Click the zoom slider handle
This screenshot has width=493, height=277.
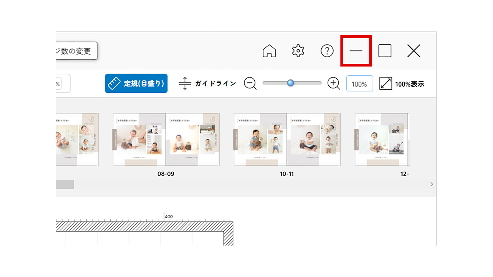tap(291, 83)
